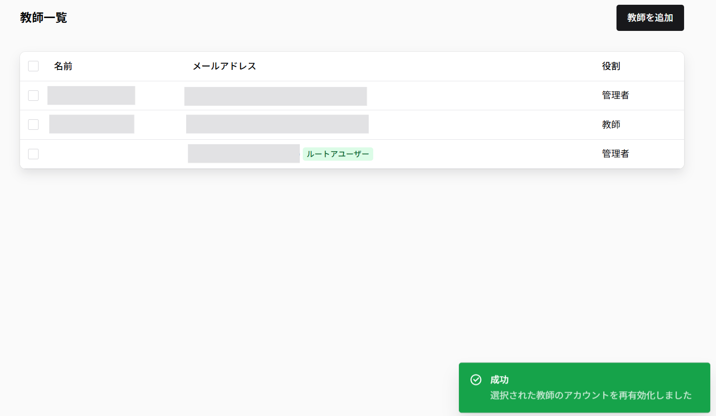Click the 成功 text in the notification
Image resolution: width=716 pixels, height=416 pixels.
pyautogui.click(x=498, y=380)
